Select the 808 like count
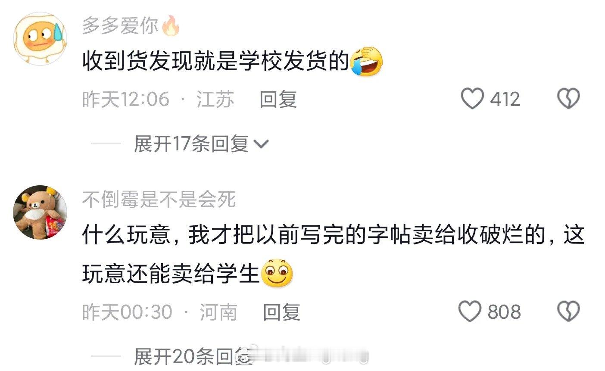 pyautogui.click(x=504, y=312)
